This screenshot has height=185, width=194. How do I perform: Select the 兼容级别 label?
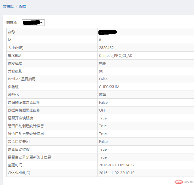pos(15,71)
